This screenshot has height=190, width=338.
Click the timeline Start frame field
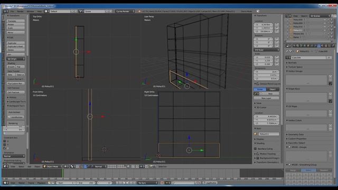pyautogui.click(x=65, y=183)
